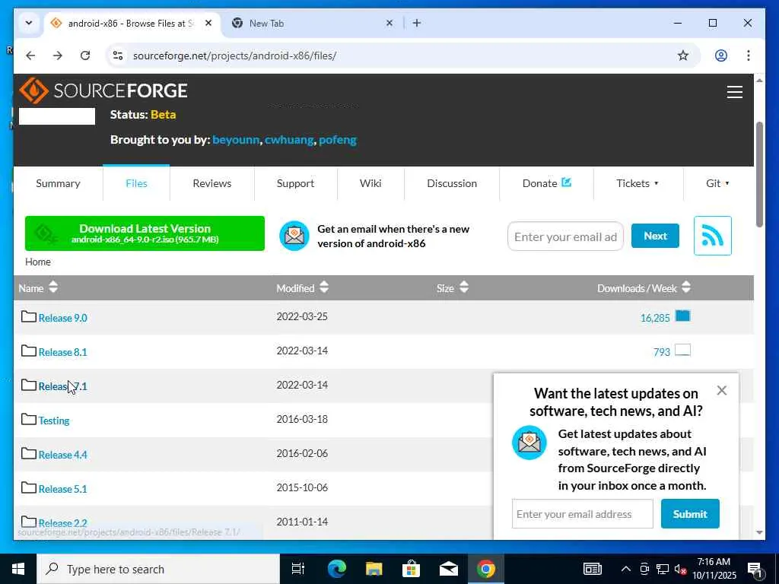Screen dimensions: 779x584
Task: Open the Wiki tab
Action: (x=370, y=183)
